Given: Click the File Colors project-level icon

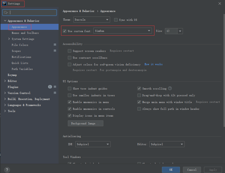Looking at the screenshot, I should coord(55,45).
